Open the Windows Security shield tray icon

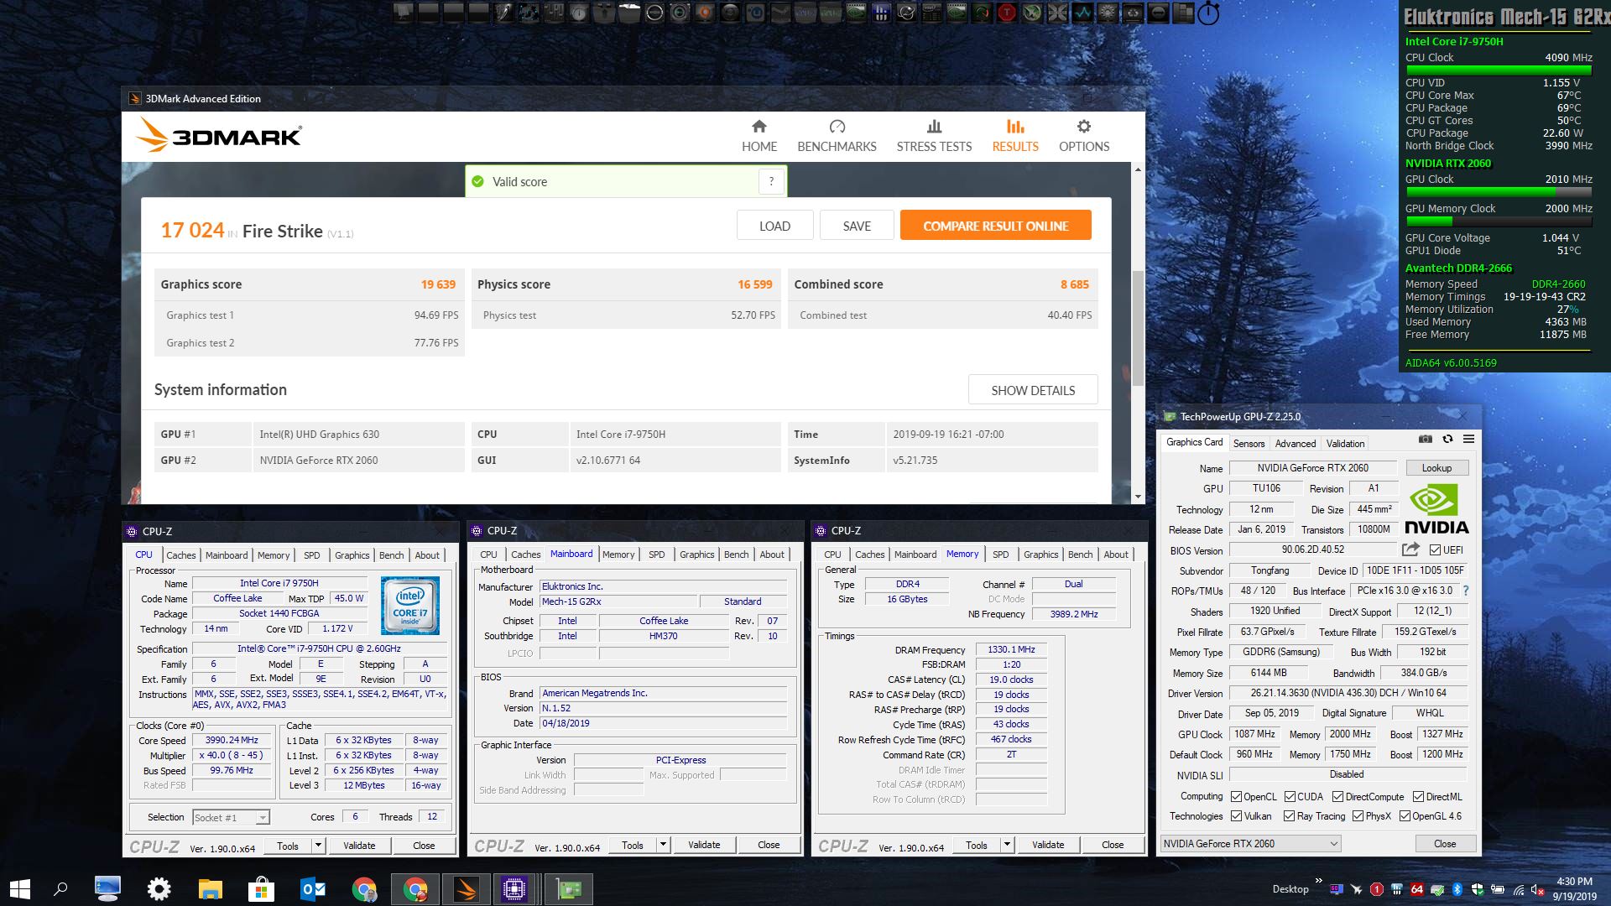click(1477, 889)
